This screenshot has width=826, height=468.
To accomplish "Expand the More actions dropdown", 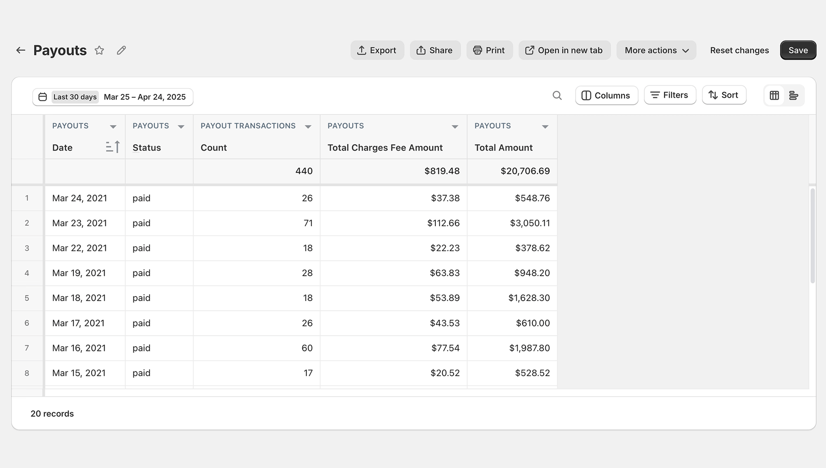I will pyautogui.click(x=656, y=50).
